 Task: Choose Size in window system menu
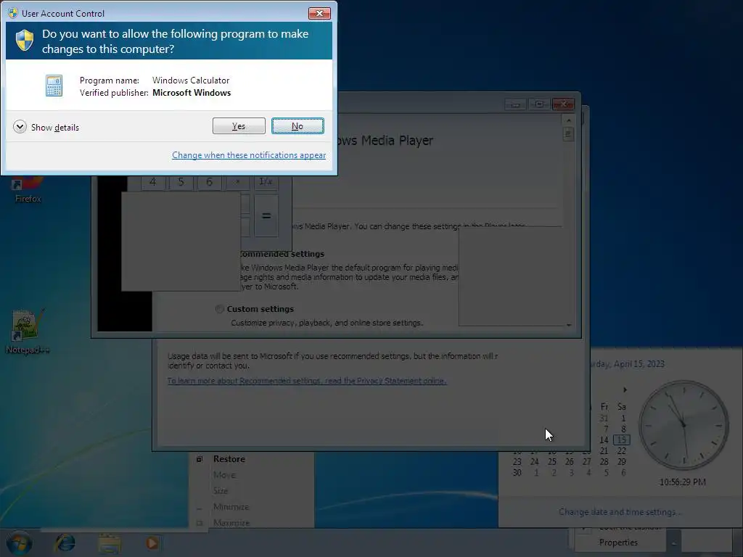coord(221,491)
